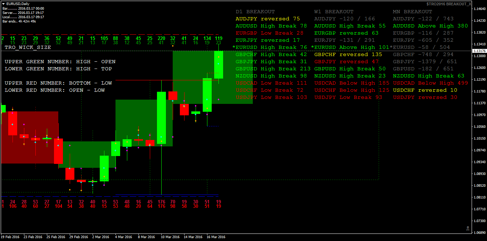Click the 'USDJPY Low Break 103' entry
The height and width of the screenshot is (241, 487).
pos(271,97)
